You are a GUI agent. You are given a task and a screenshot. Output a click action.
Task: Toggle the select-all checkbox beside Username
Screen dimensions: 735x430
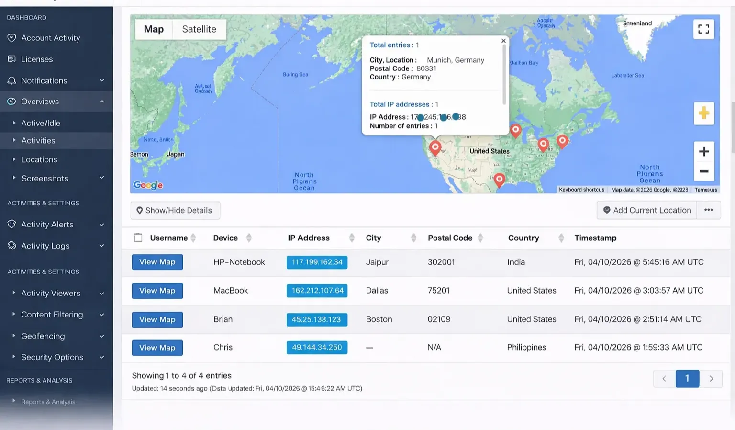coord(138,238)
